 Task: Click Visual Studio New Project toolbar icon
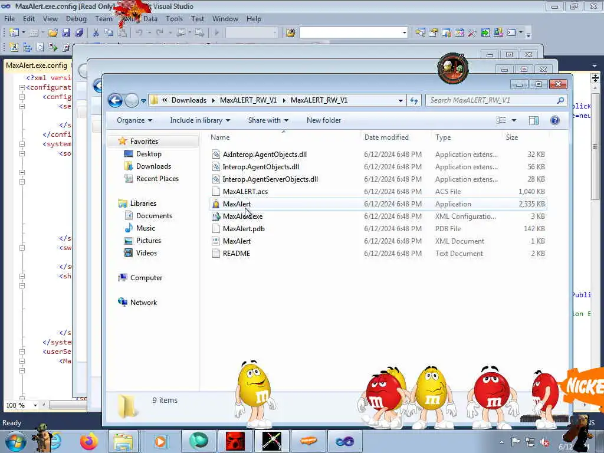[x=14, y=33]
